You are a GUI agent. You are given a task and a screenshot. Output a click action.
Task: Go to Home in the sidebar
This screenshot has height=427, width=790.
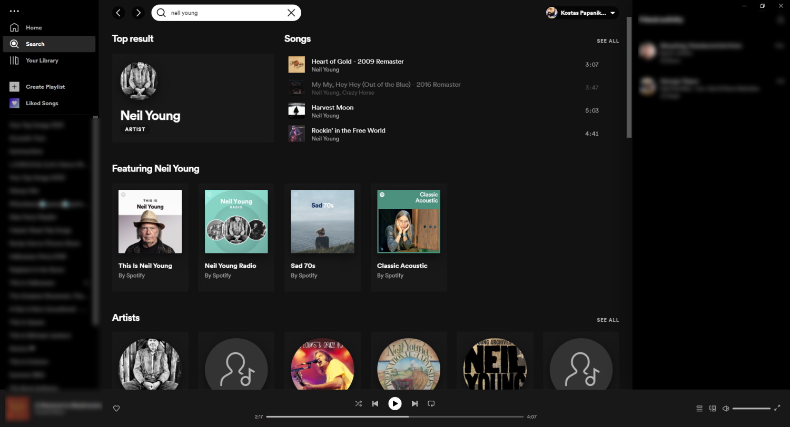point(49,27)
